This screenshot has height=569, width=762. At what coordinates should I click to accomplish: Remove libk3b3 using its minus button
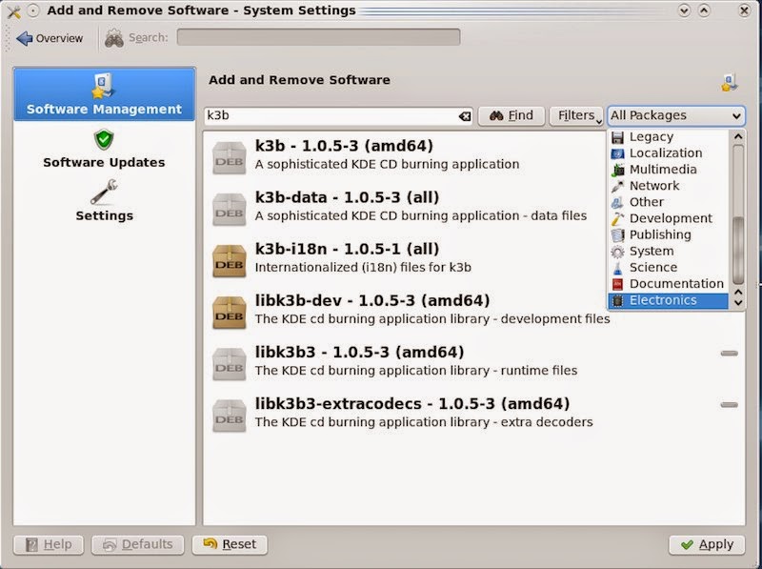(729, 354)
